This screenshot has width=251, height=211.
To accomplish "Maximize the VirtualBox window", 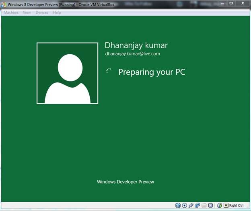I will tap(231, 3).
